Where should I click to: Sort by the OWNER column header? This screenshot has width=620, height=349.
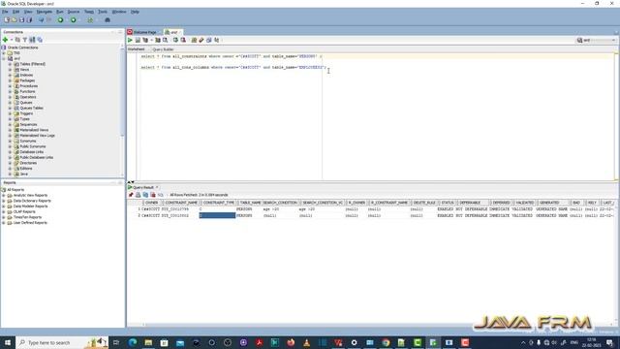[x=151, y=203]
